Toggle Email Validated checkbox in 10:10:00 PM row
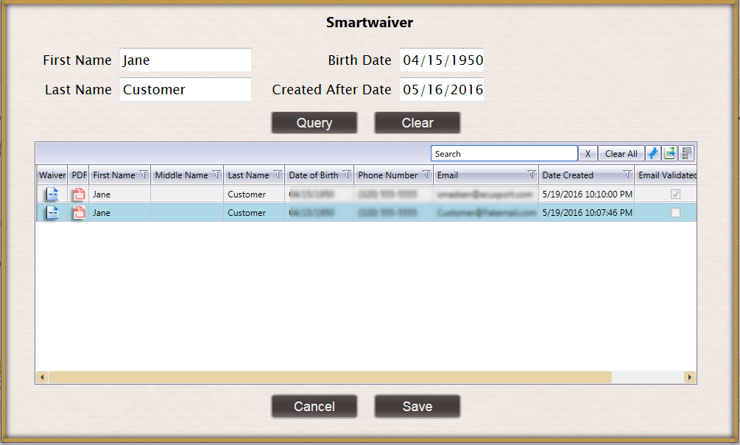Image resolution: width=740 pixels, height=445 pixels. point(675,195)
